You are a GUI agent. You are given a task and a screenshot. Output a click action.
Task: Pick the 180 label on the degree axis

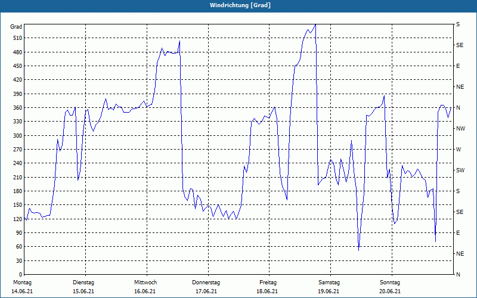(x=18, y=191)
